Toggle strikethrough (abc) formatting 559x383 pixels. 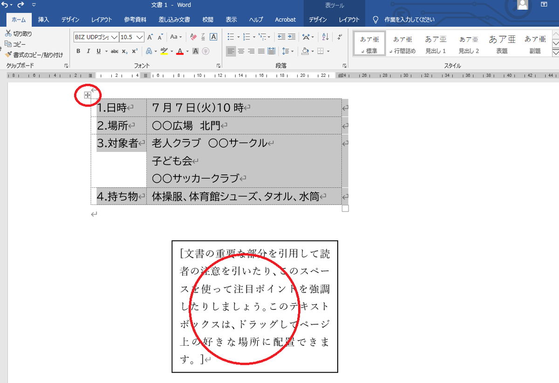coord(115,51)
